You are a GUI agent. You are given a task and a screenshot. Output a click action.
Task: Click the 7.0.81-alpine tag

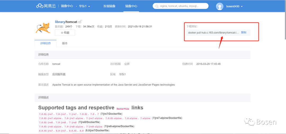pyautogui.click(x=114, y=118)
